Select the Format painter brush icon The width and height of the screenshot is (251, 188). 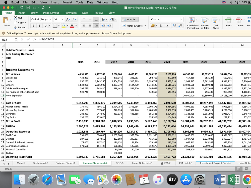point(16,27)
